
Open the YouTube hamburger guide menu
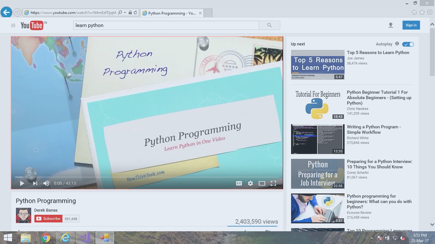point(13,25)
